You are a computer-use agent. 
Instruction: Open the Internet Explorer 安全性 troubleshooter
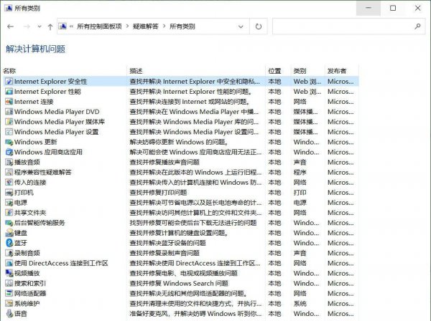tap(50, 82)
